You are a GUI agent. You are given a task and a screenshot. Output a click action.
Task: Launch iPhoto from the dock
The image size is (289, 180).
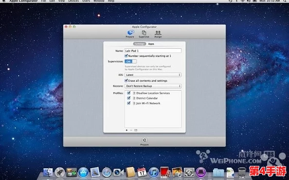point(177,172)
